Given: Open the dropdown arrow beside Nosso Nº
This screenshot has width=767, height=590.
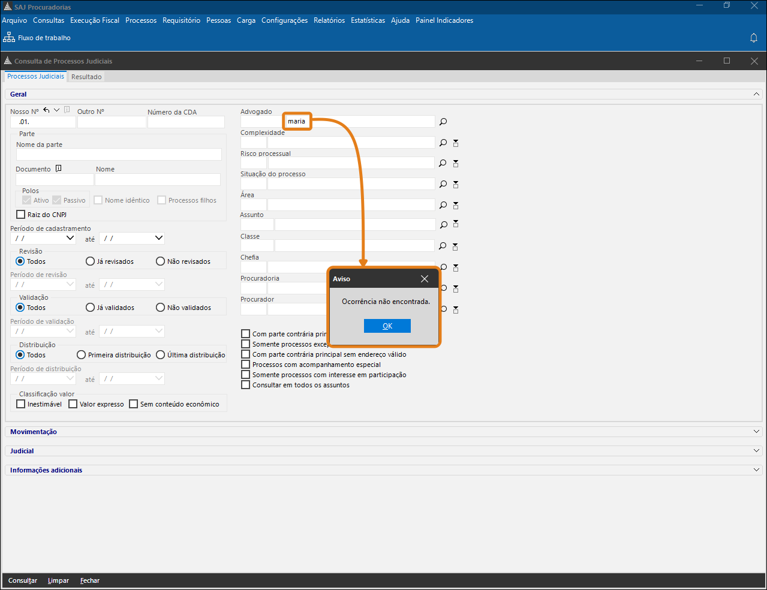Looking at the screenshot, I should (56, 110).
